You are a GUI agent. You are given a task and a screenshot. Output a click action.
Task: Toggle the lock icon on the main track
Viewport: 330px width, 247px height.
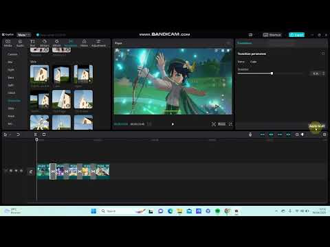11,171
